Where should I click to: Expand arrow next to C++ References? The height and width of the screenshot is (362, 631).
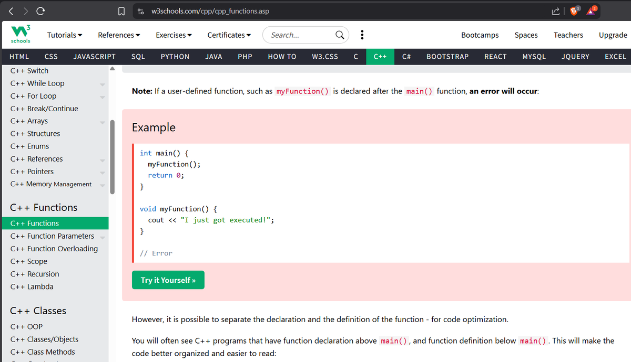pos(103,160)
